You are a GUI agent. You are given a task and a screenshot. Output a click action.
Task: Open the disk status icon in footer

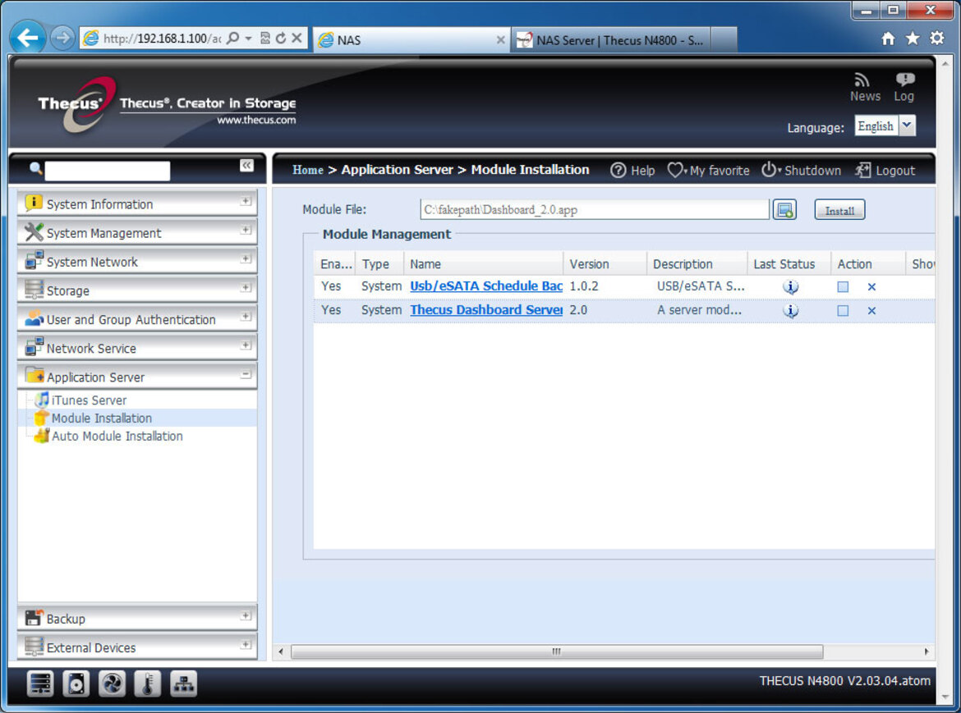(76, 683)
